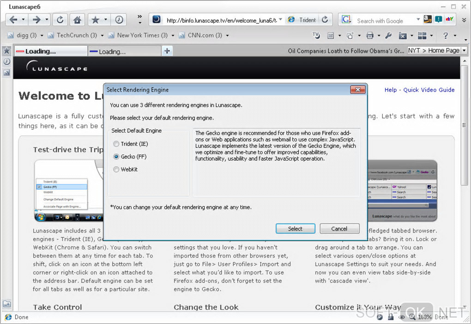Screen dimensions: 471x324
Task: Click the page view toolbar icon
Action: coord(331,36)
